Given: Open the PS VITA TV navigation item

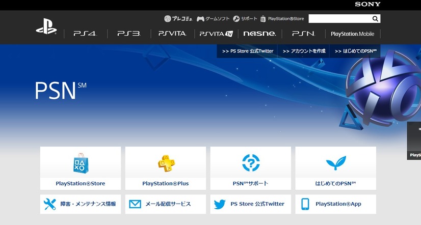Looking at the screenshot, I should pos(216,34).
